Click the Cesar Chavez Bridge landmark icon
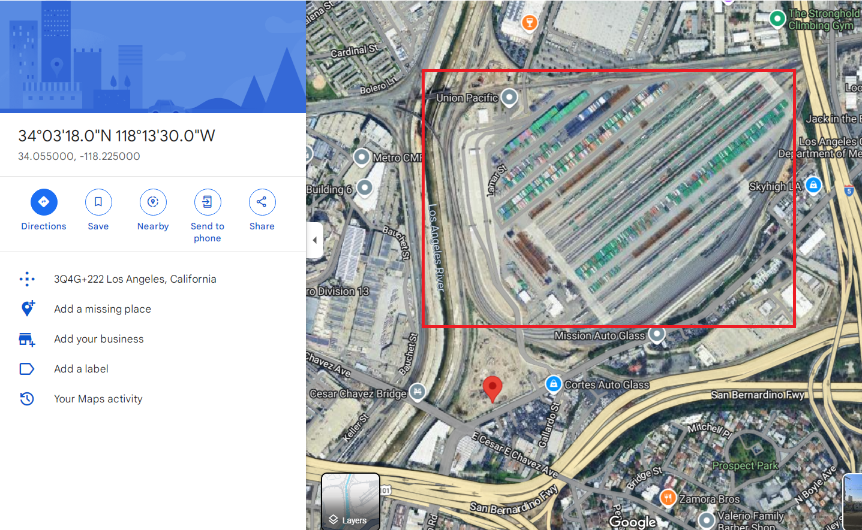 coord(418,392)
